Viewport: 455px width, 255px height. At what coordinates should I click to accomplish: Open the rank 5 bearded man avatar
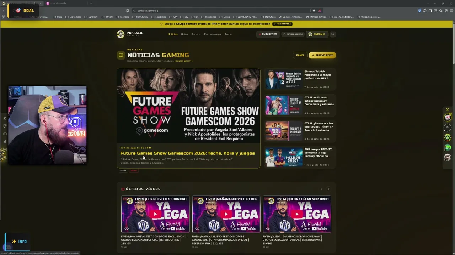[448, 157]
